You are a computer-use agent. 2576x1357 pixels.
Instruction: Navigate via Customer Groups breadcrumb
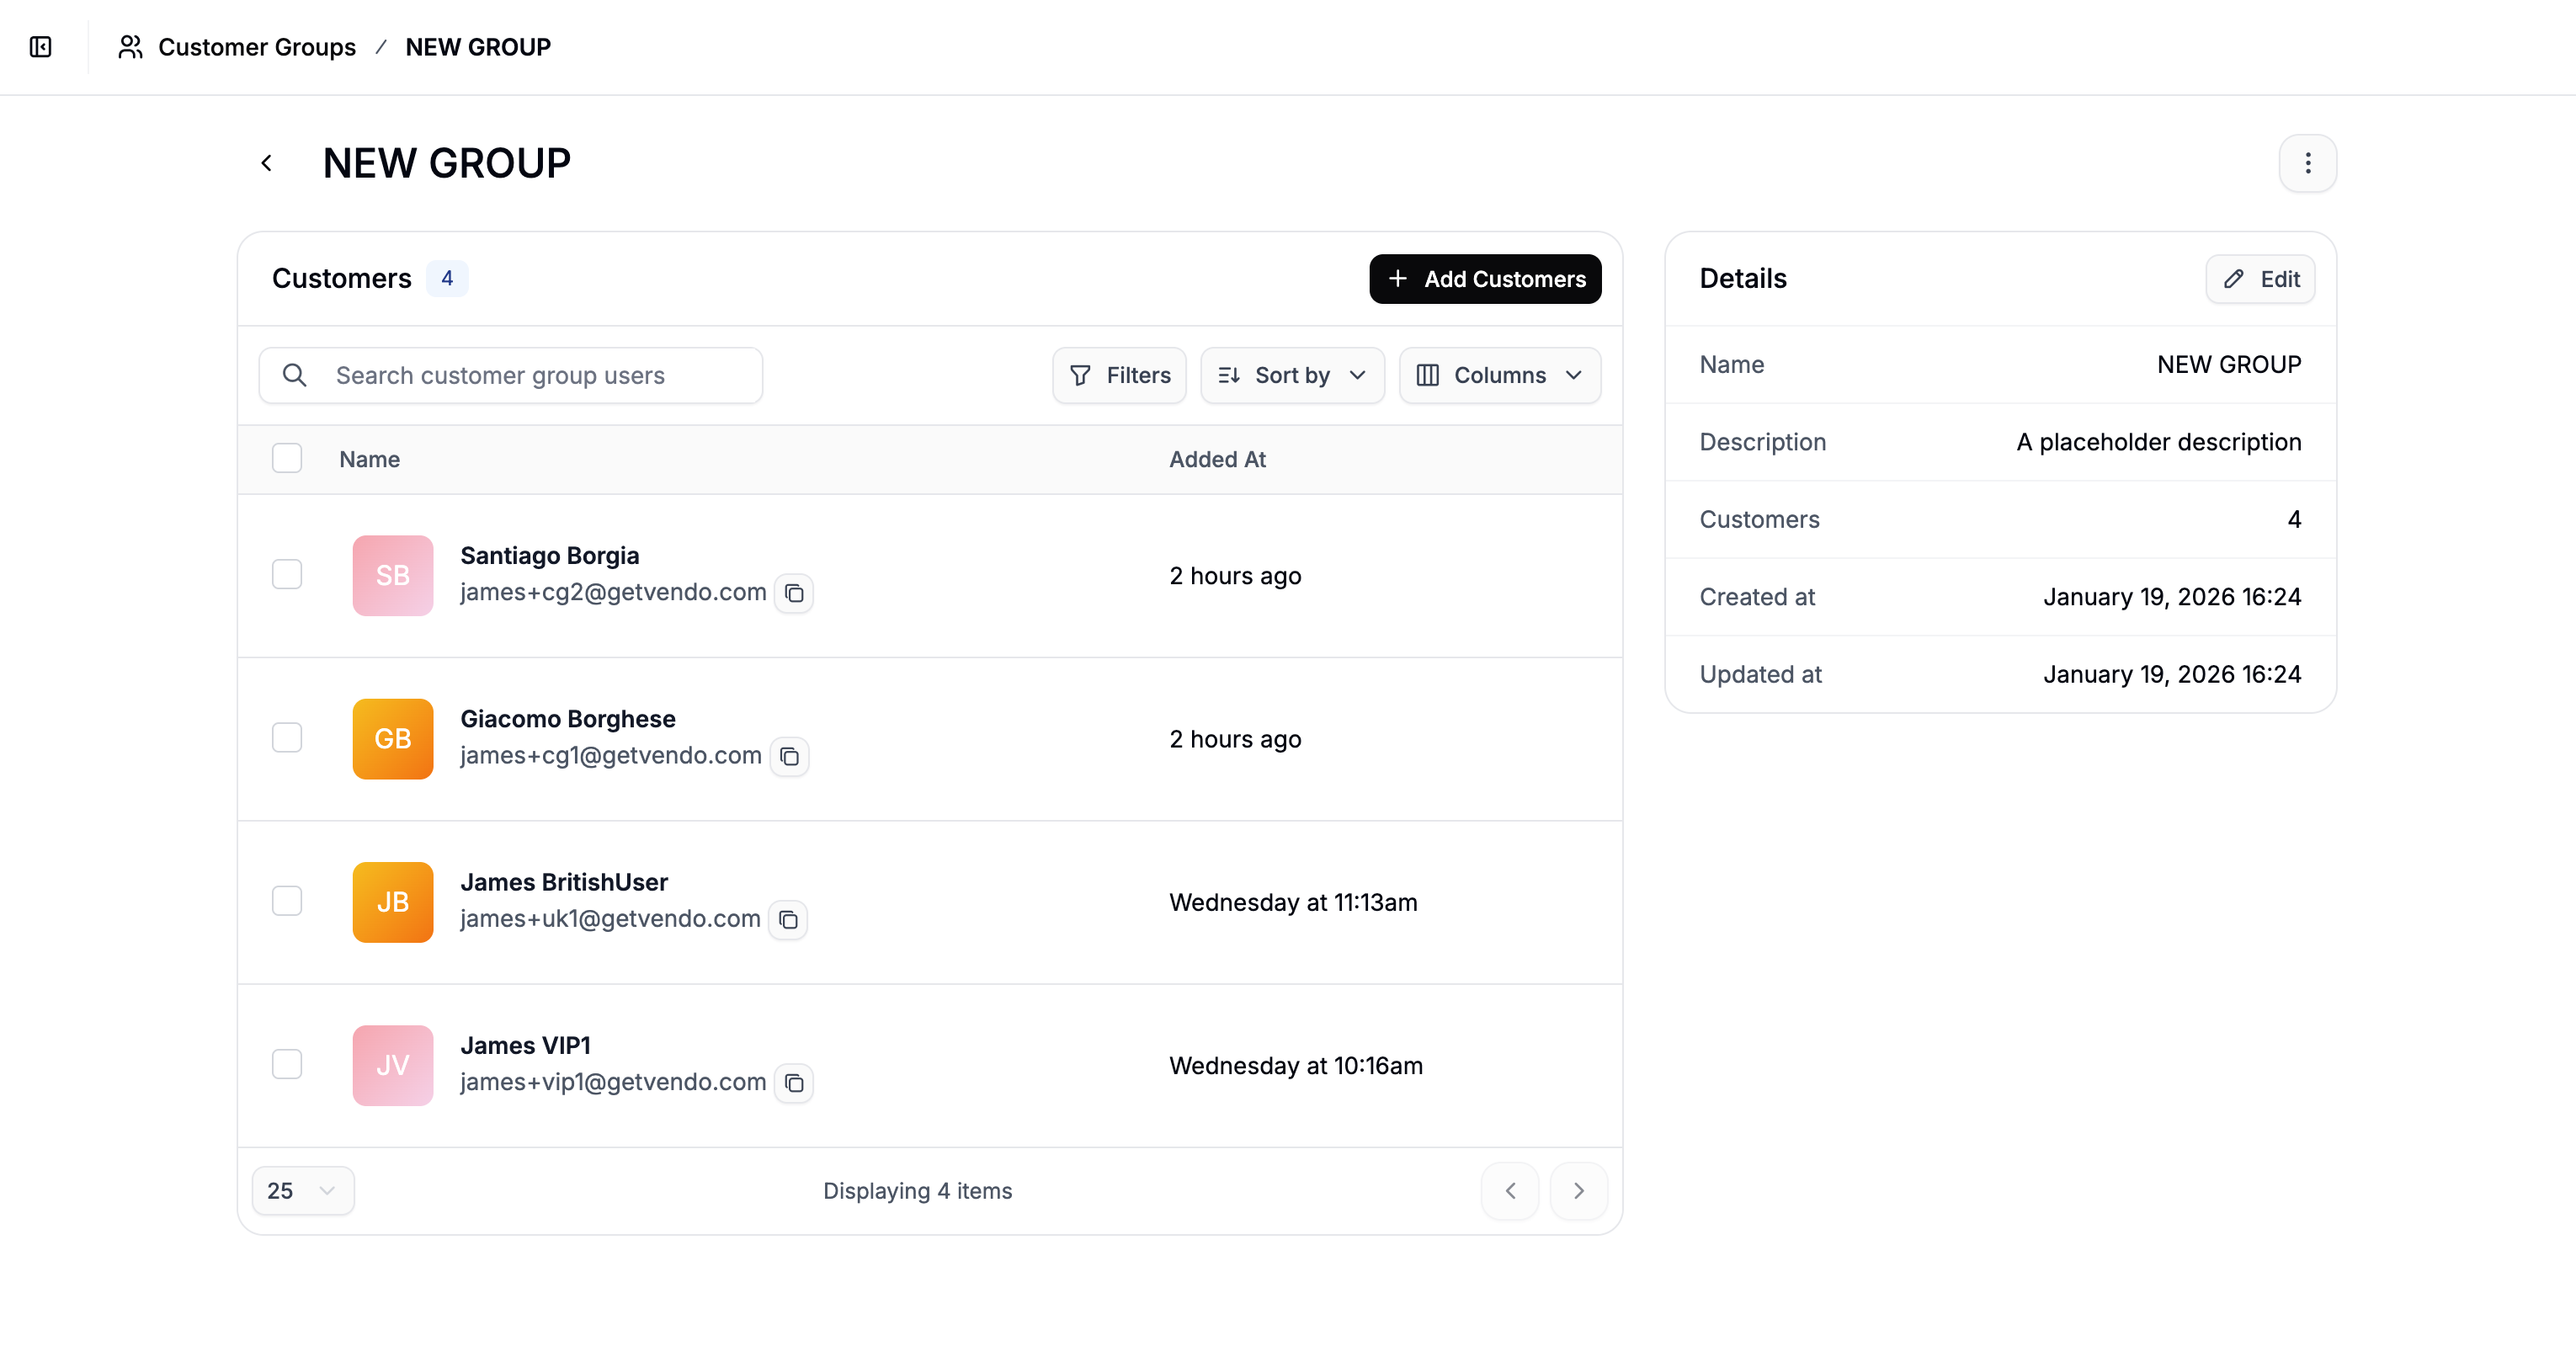257,46
